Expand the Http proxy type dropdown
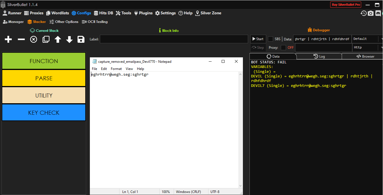Image resolution: width=383 pixels, height=195 pixels. click(x=367, y=48)
